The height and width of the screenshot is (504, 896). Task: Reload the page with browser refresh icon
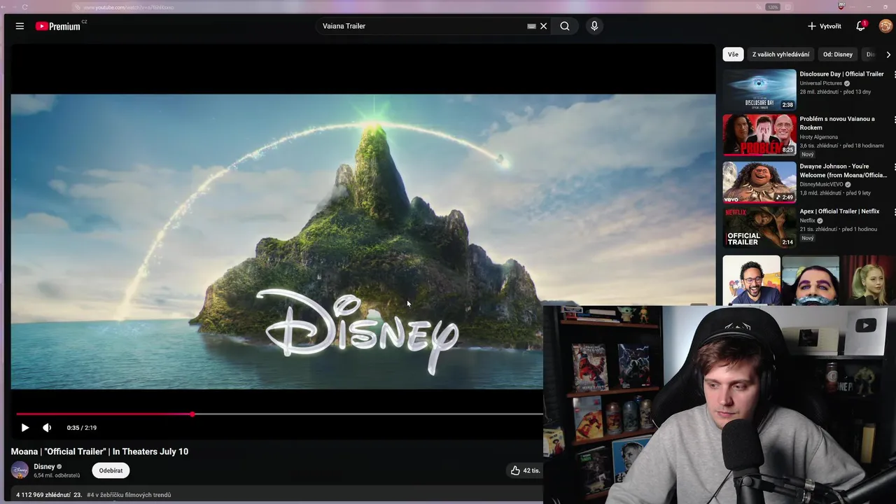coord(25,7)
